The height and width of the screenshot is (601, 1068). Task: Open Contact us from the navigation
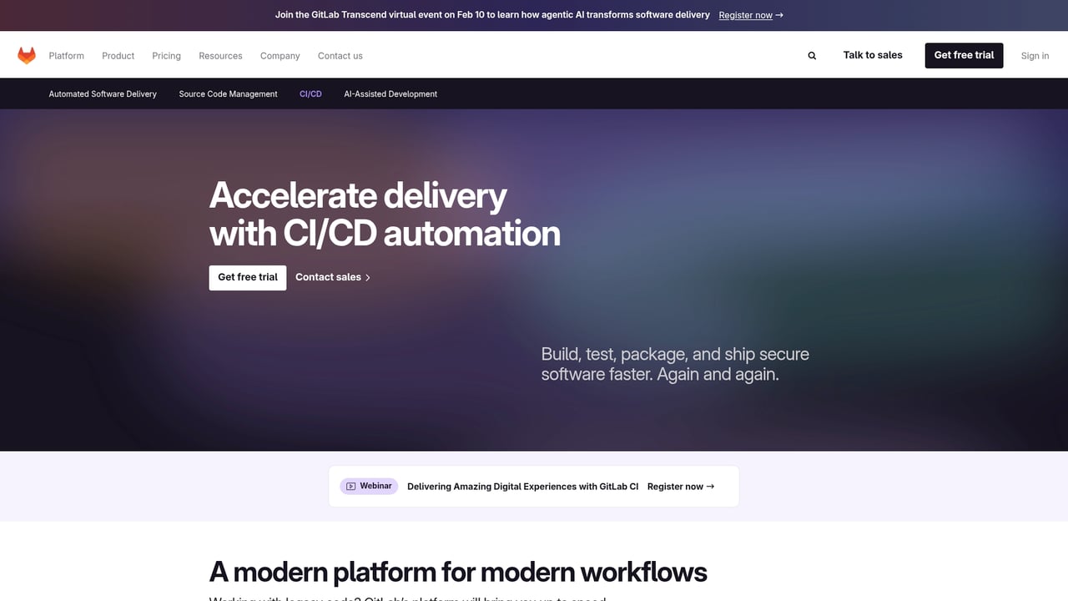click(340, 55)
